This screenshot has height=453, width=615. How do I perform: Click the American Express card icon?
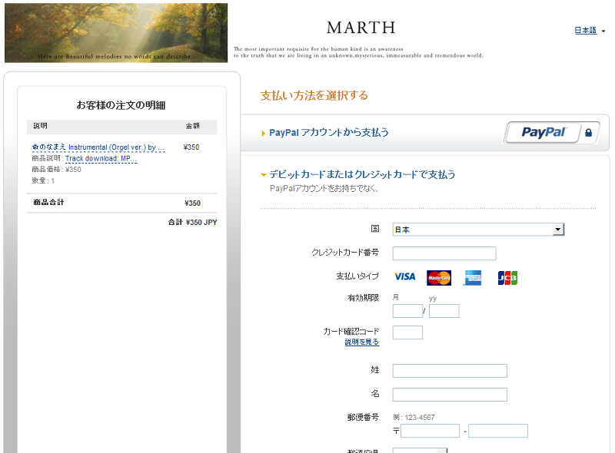(x=472, y=278)
